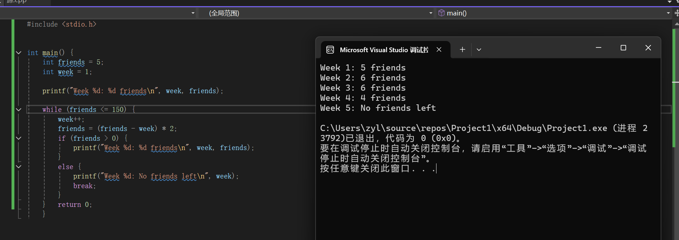Image resolution: width=679 pixels, height=240 pixels.
Task: Open the project selector dropdown arrow
Action: 193,13
